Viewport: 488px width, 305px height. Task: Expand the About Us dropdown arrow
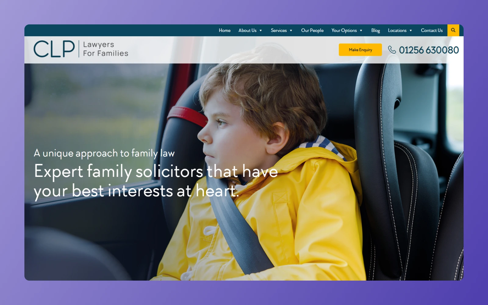click(261, 30)
